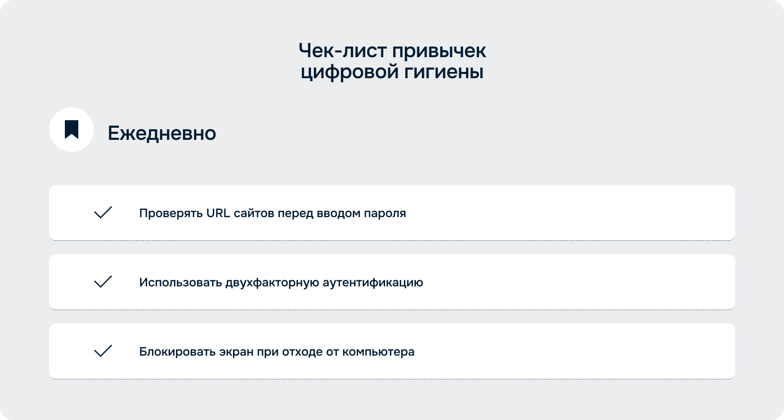This screenshot has height=420, width=784.
Task: Select the Ежедневно section heading
Action: pos(162,133)
